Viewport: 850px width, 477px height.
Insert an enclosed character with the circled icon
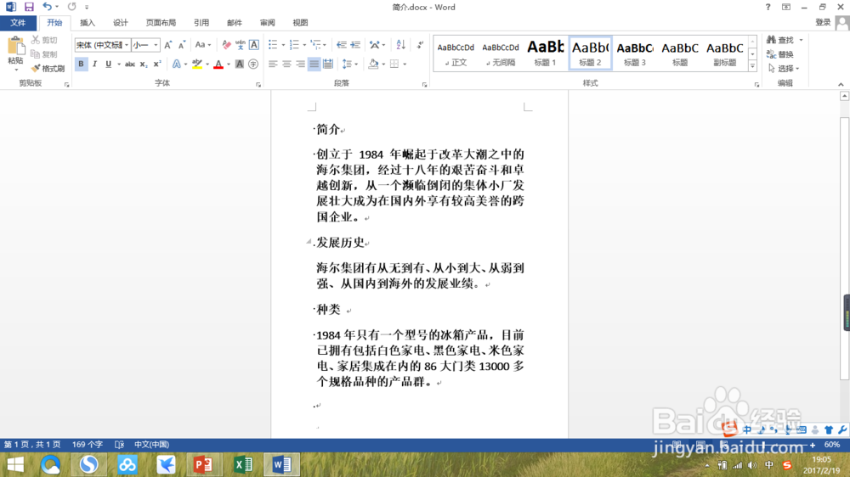tap(253, 64)
